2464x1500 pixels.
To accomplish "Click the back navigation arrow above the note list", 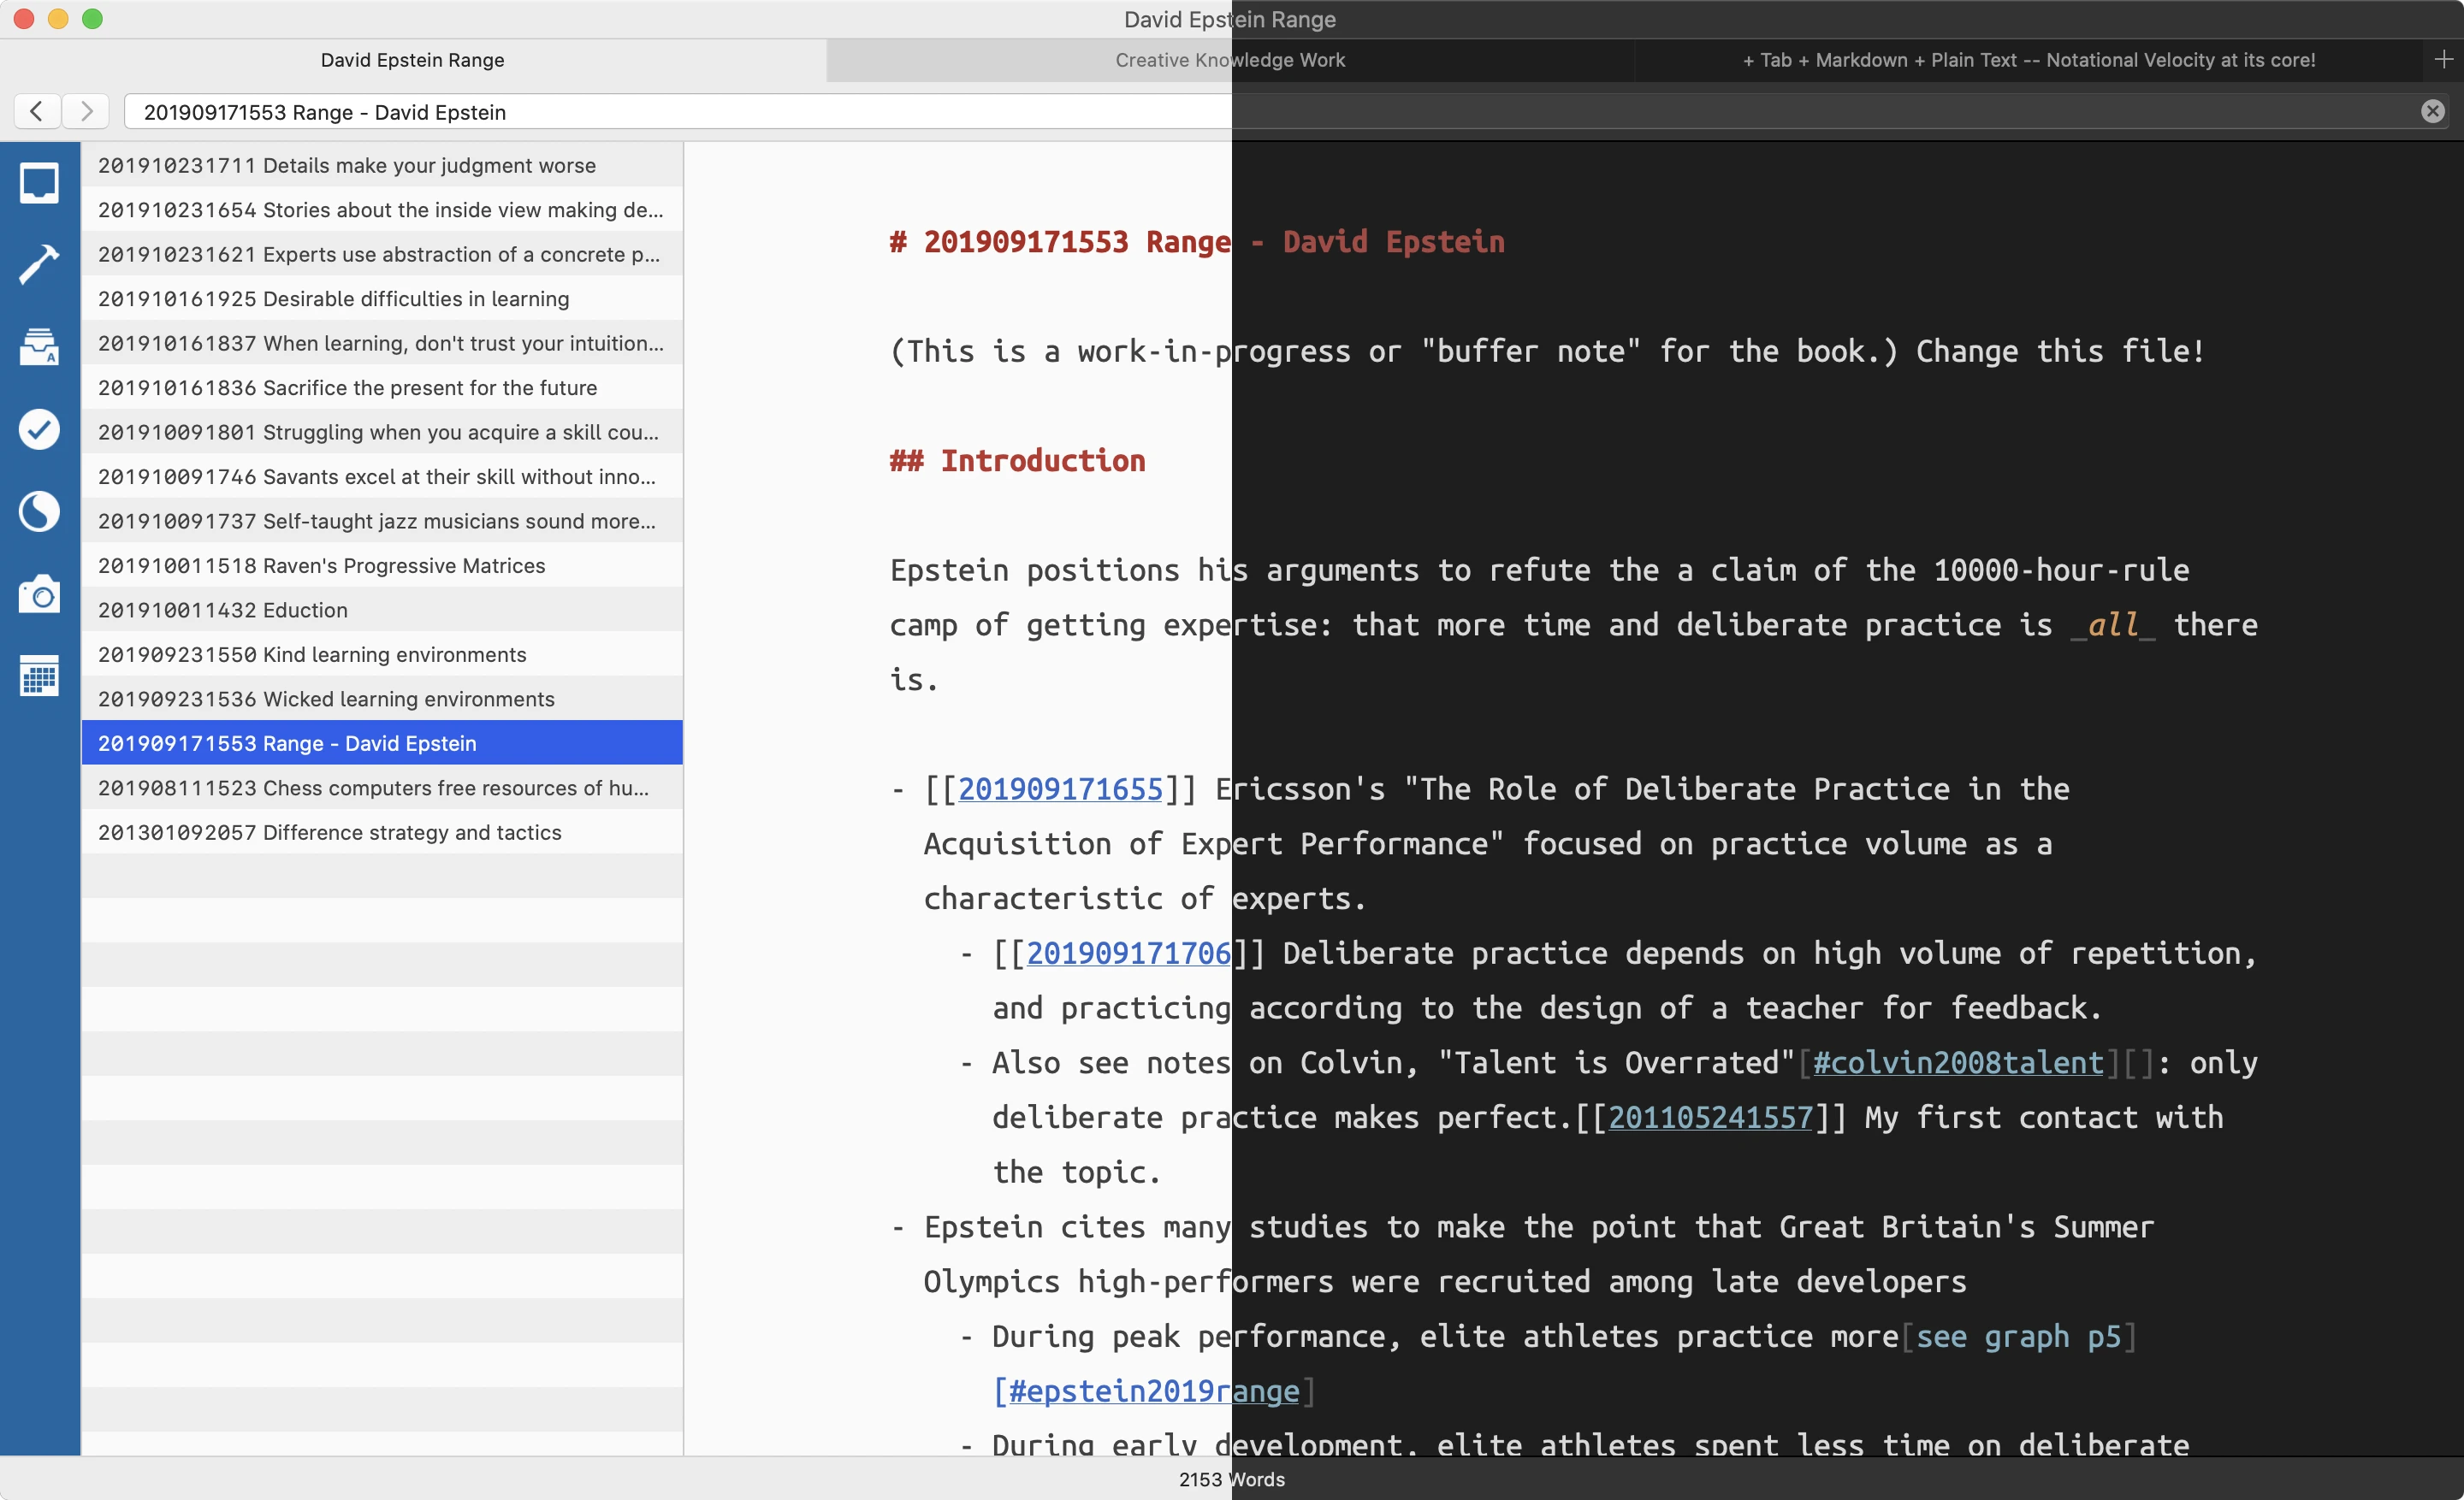I will 37,111.
